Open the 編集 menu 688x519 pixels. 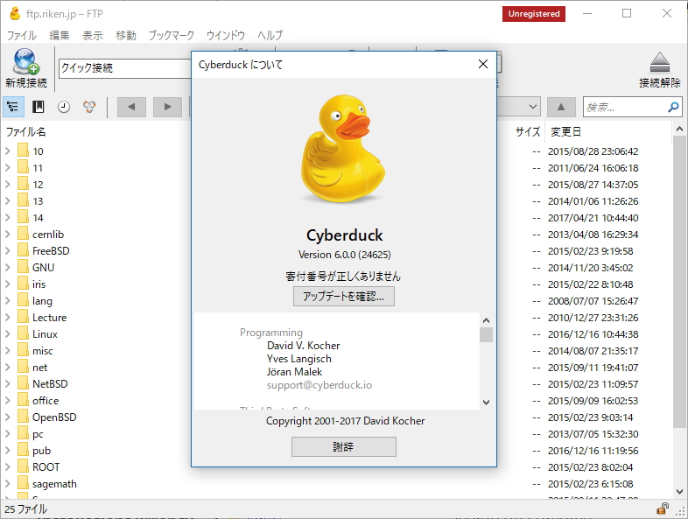60,35
